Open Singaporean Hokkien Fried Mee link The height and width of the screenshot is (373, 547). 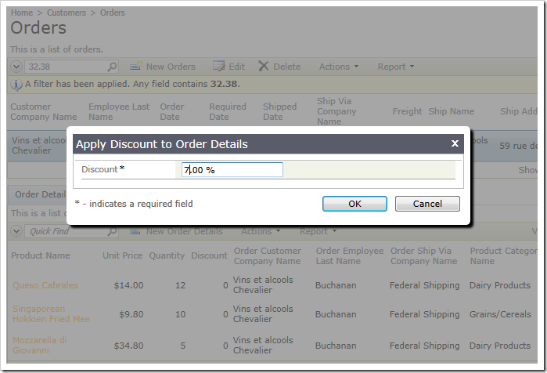(51, 314)
